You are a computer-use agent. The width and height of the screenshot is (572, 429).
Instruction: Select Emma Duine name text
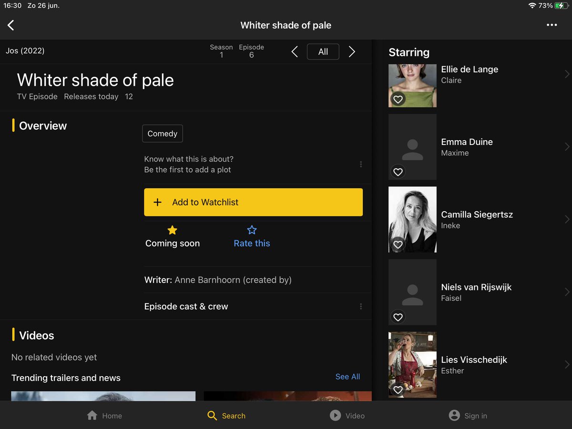click(x=467, y=142)
